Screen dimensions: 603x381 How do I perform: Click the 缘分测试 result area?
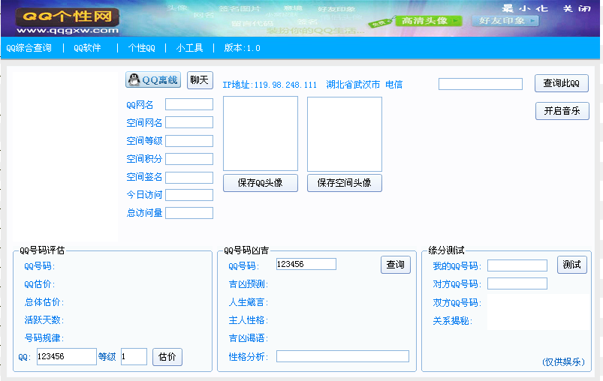point(538,312)
